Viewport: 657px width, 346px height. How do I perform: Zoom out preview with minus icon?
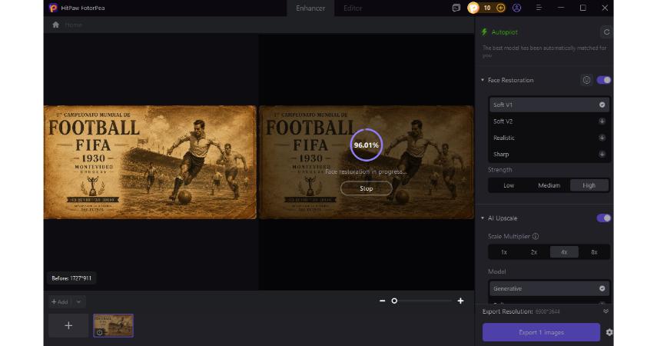[382, 301]
